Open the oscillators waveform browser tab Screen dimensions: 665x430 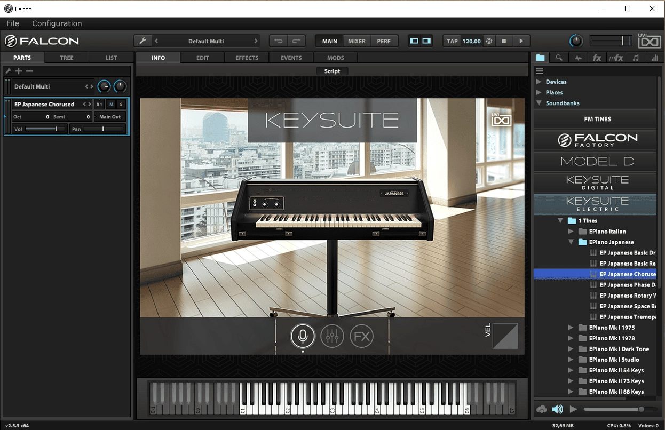click(578, 58)
